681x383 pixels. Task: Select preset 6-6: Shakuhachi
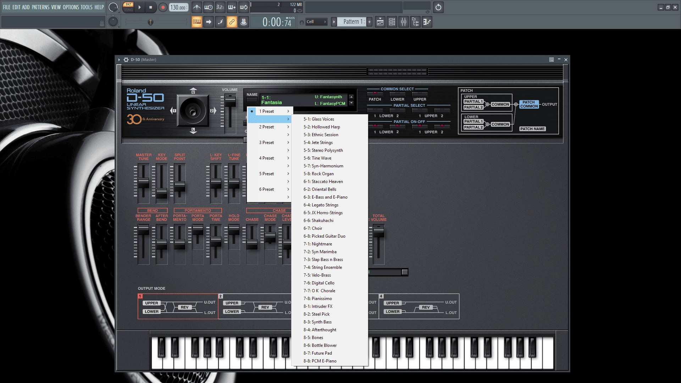tap(330, 221)
